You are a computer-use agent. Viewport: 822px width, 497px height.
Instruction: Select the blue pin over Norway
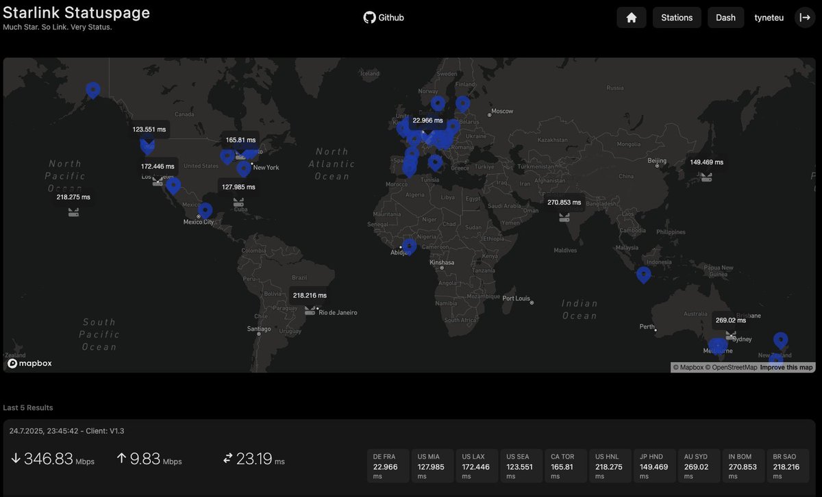point(438,103)
